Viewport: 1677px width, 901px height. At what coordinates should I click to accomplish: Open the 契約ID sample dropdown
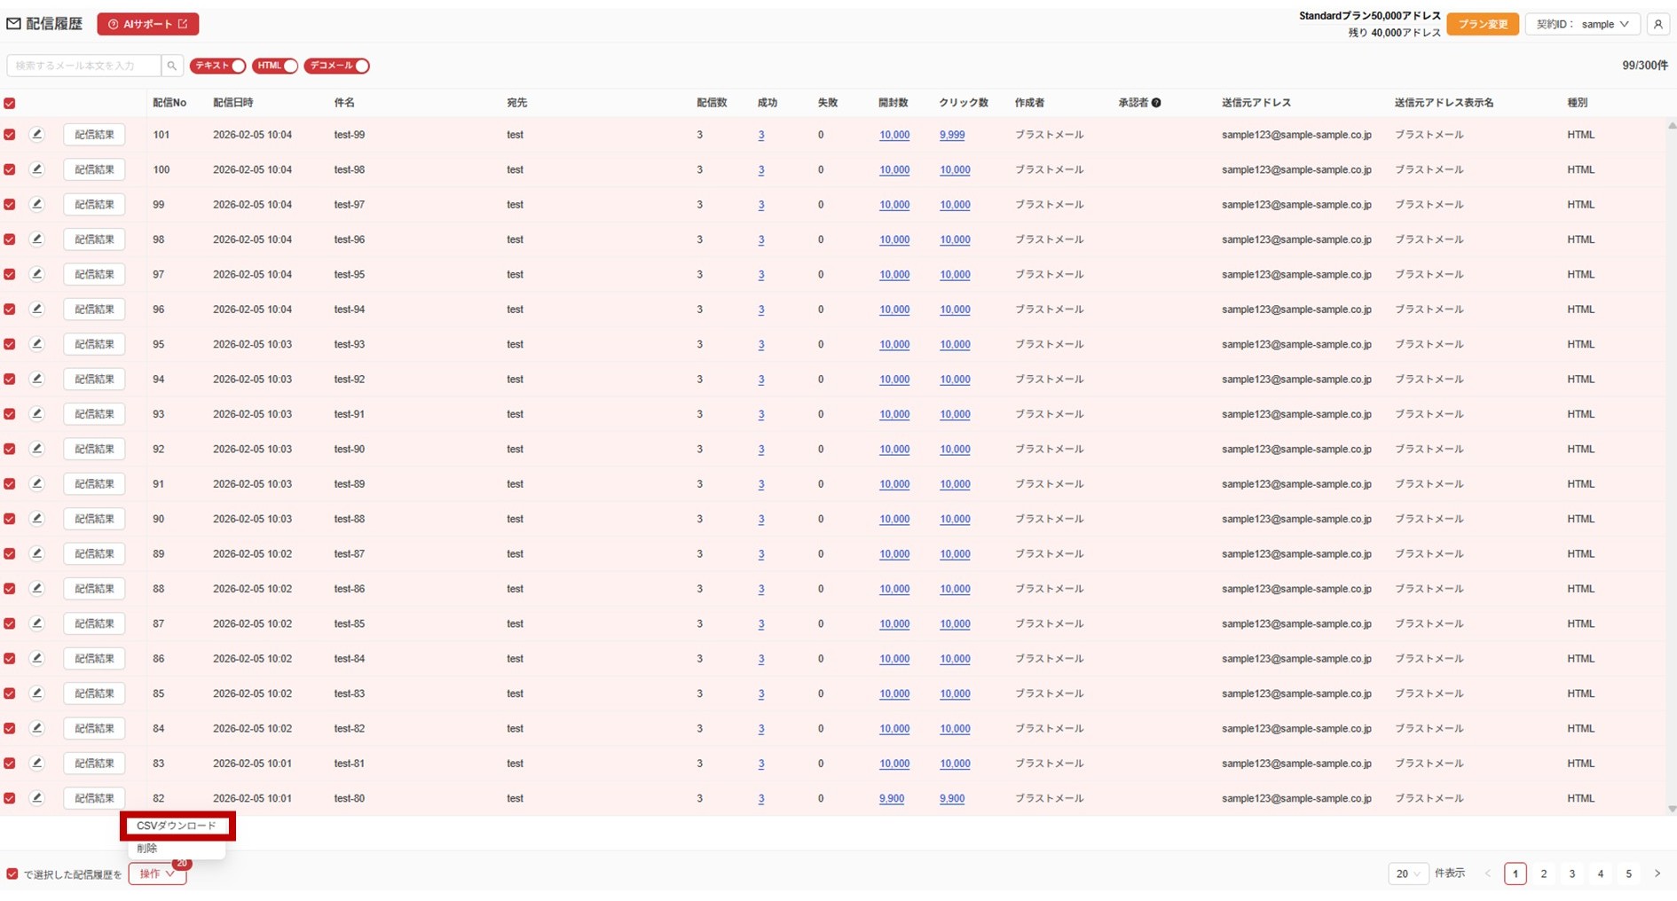point(1582,24)
